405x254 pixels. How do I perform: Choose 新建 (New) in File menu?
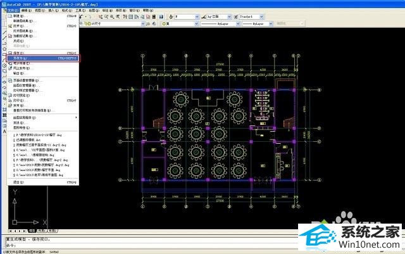click(x=42, y=16)
